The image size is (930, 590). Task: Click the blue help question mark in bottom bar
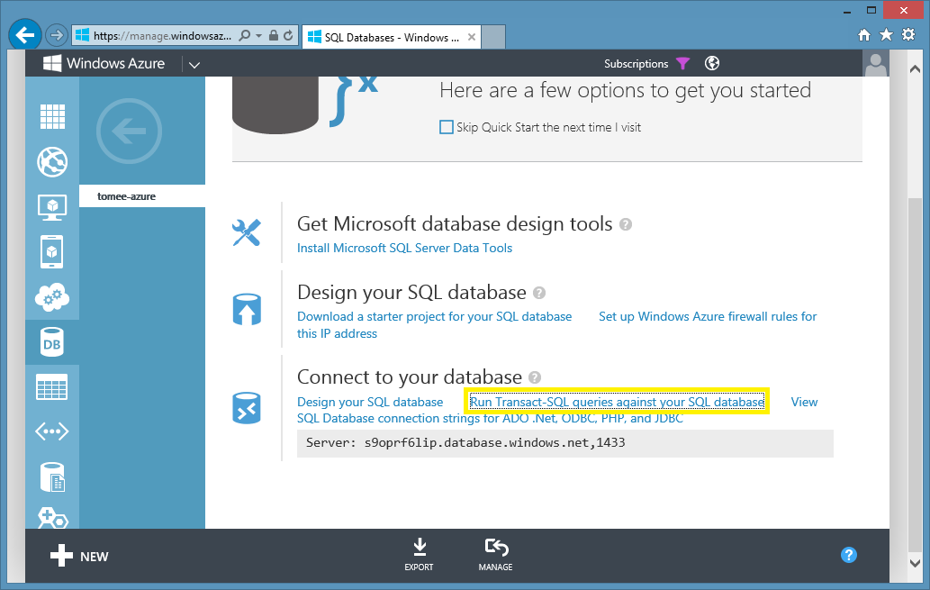coord(849,555)
